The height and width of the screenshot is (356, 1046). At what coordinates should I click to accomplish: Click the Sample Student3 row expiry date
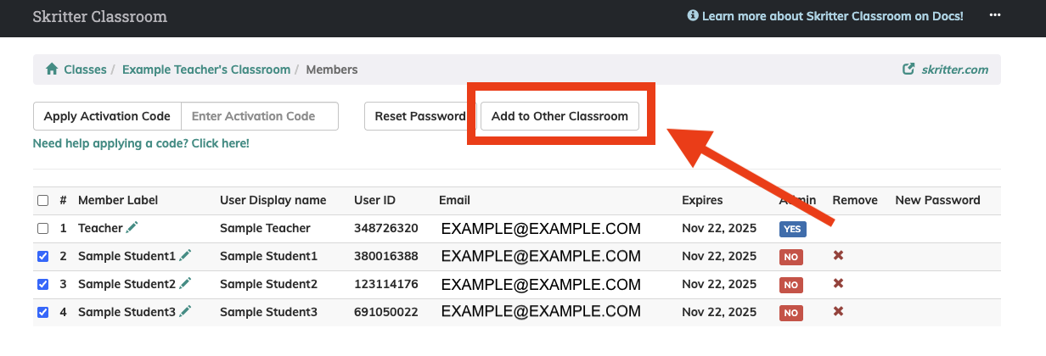[719, 312]
